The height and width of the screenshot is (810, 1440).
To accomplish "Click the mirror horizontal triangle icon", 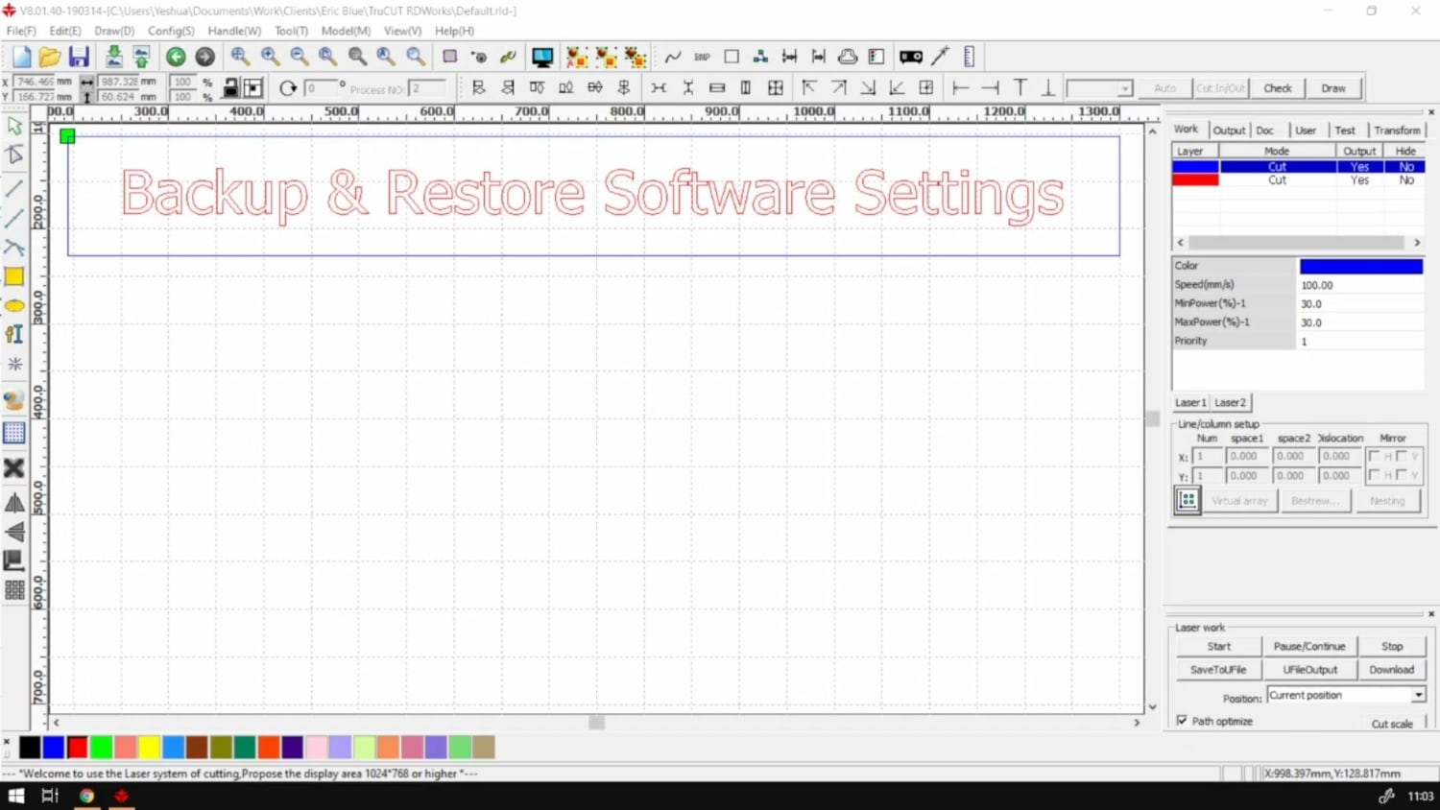I will pos(14,502).
